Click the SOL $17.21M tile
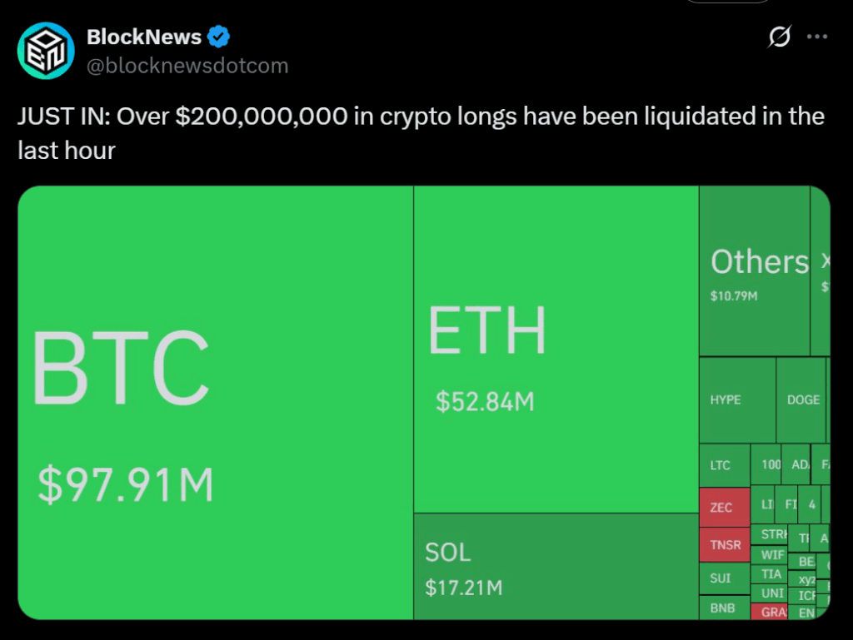853x640 pixels. tap(556, 566)
